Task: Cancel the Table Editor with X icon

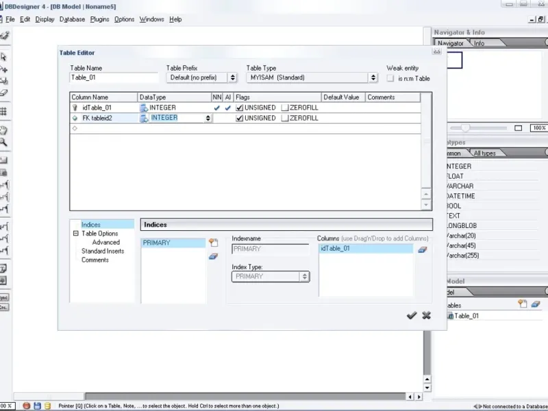Action: (x=426, y=315)
